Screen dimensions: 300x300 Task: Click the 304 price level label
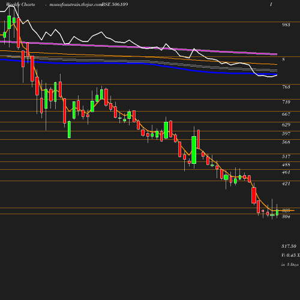[286, 217]
